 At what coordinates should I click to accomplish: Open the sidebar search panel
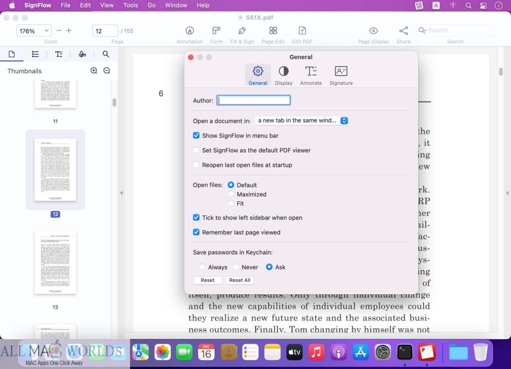(x=106, y=54)
